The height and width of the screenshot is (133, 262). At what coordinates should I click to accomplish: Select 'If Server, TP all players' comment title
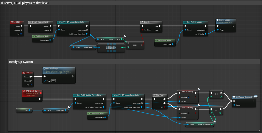click(x=25, y=3)
